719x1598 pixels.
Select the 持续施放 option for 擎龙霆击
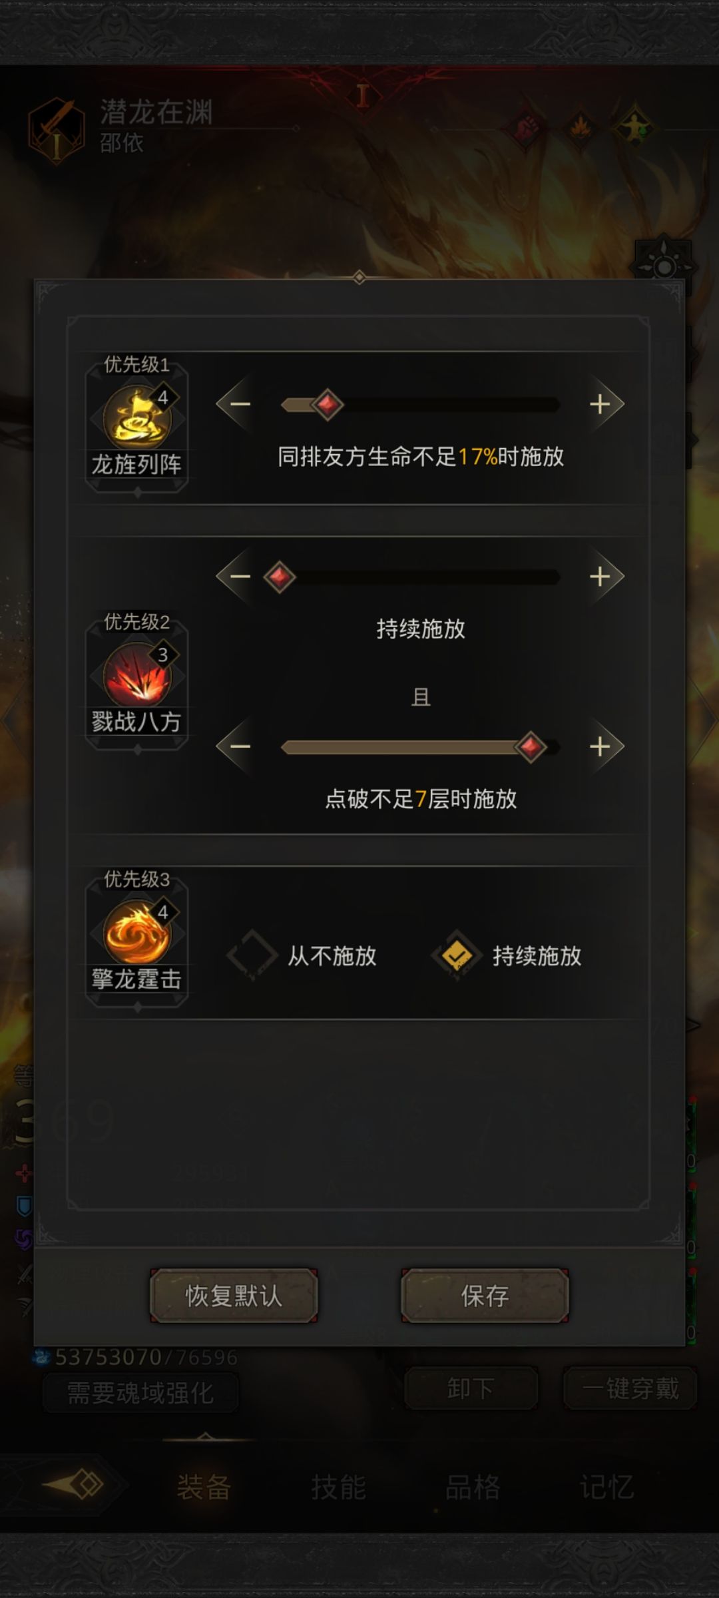pyautogui.click(x=507, y=955)
